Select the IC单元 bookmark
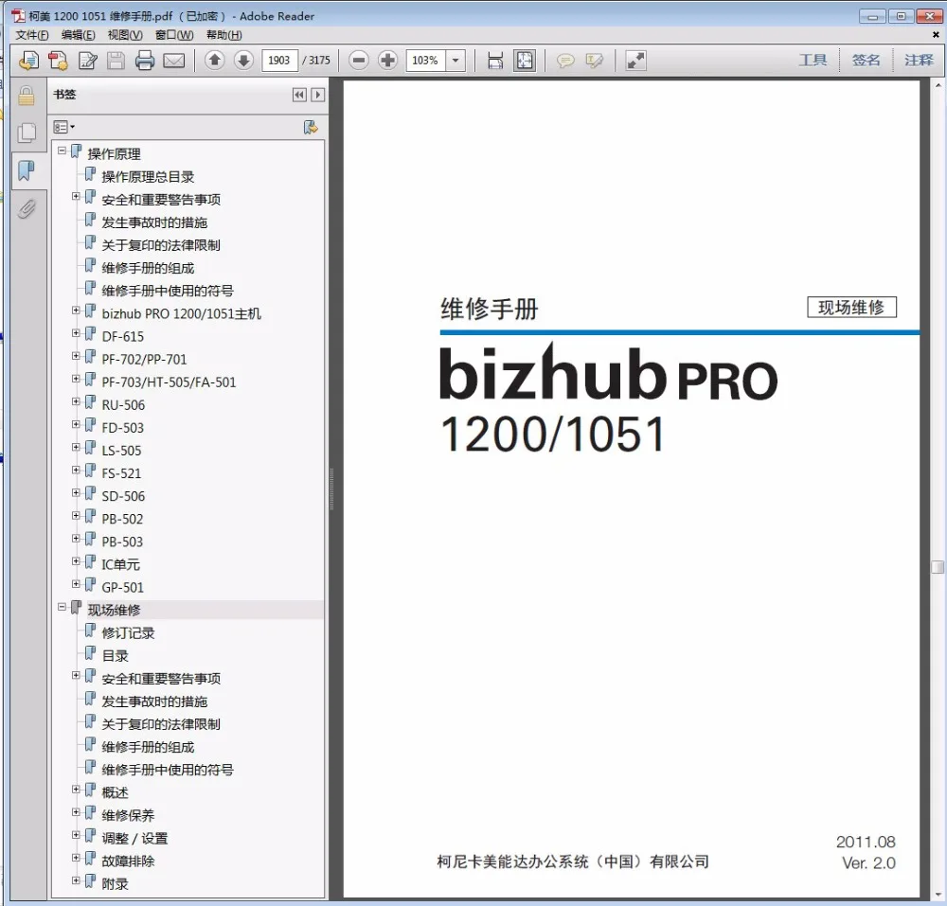 121,565
